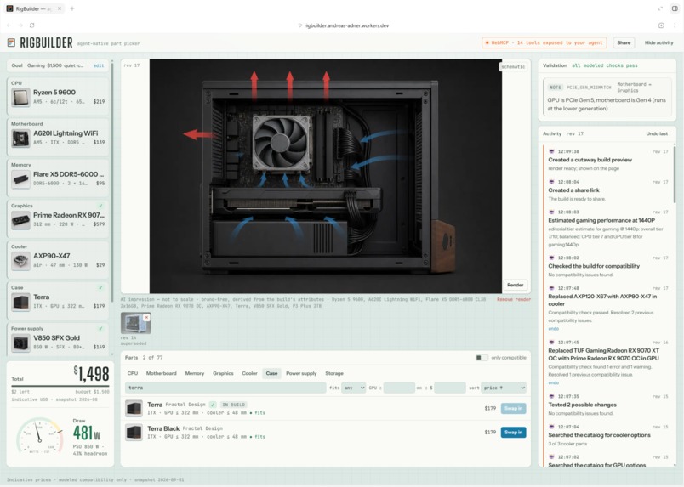Click undo under Replaced AXP120-X67 entry

pos(553,329)
